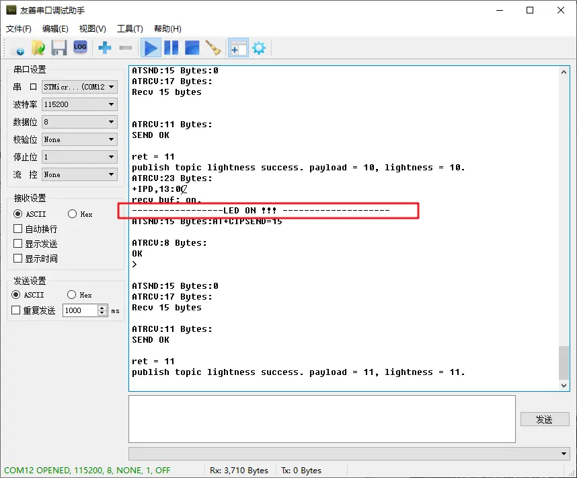Viewport: 577px width, 478px height.
Task: Increase the repeat interval with up arrow
Action: [x=102, y=308]
